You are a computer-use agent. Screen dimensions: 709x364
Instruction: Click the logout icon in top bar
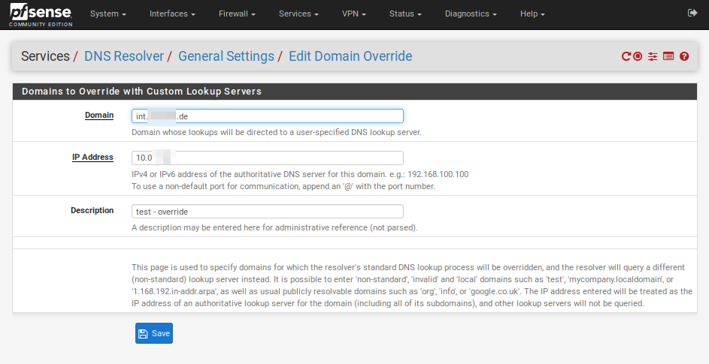pyautogui.click(x=692, y=14)
